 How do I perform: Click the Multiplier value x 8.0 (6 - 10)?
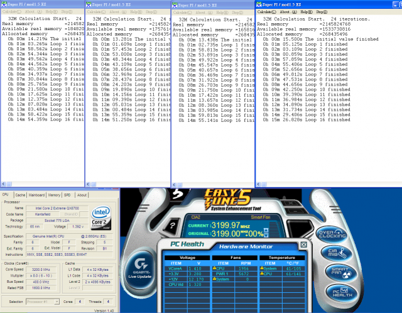click(x=41, y=276)
